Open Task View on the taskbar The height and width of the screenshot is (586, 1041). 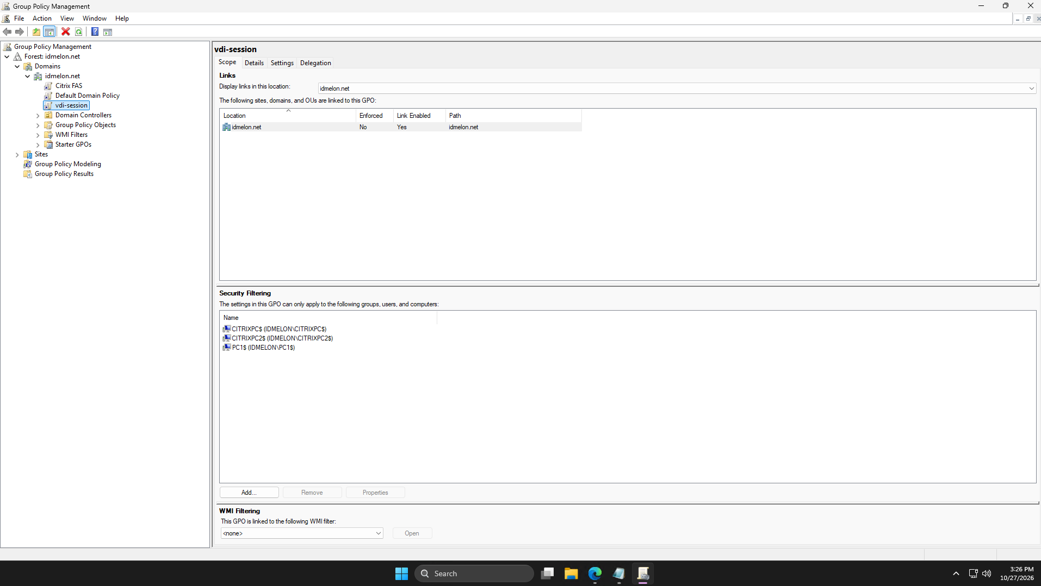[547, 574]
